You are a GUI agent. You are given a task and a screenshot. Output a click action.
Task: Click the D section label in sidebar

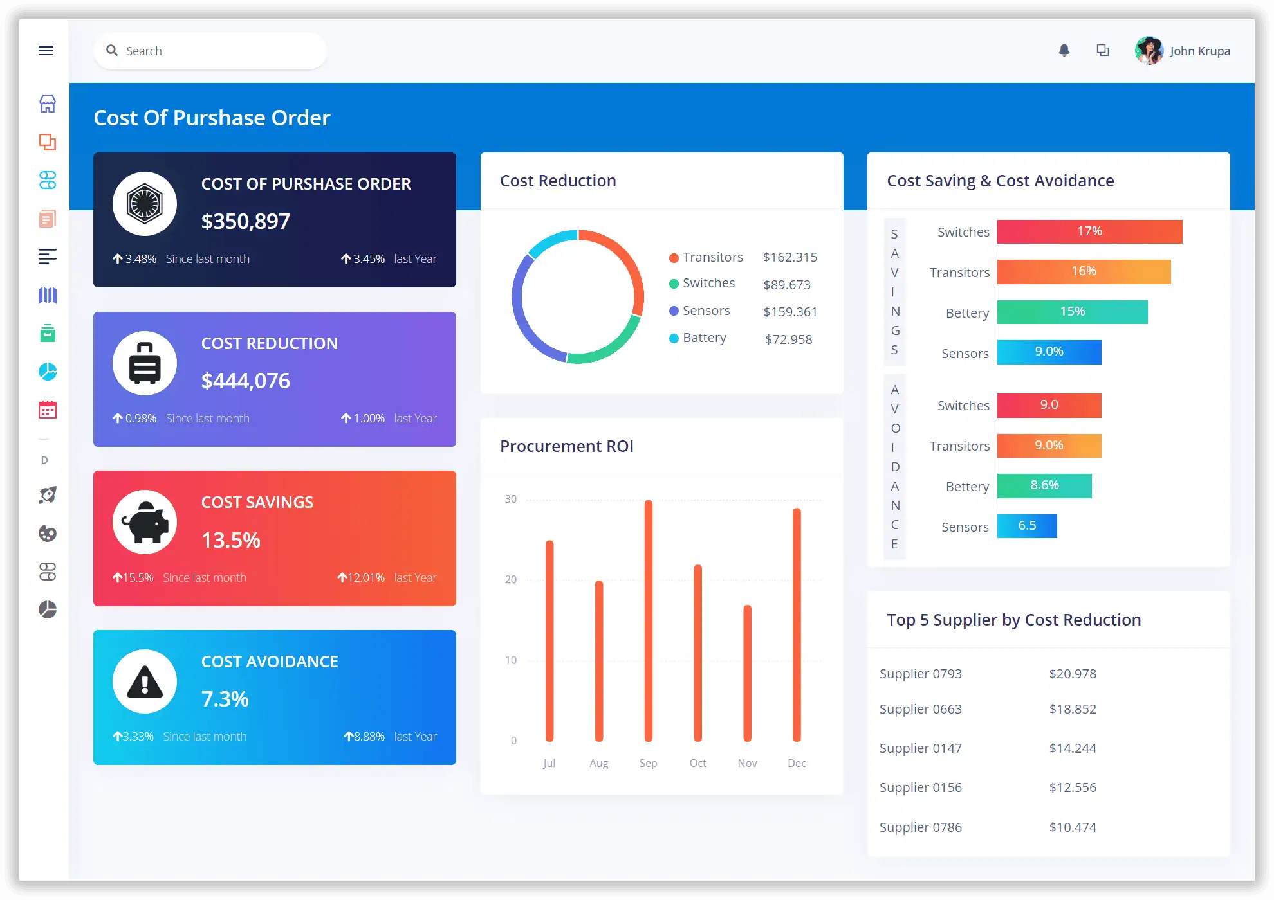44,460
